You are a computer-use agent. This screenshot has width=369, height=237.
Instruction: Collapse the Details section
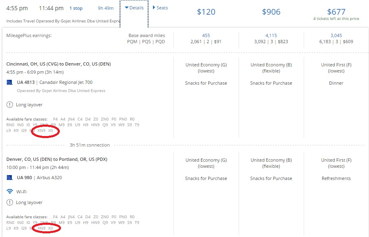[x=134, y=8]
